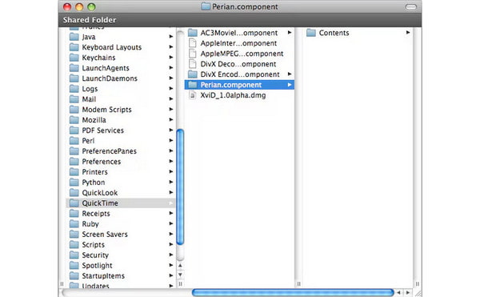
Task: Click the XviD_1.0alpha.dmg disk image icon
Action: pyautogui.click(x=193, y=95)
